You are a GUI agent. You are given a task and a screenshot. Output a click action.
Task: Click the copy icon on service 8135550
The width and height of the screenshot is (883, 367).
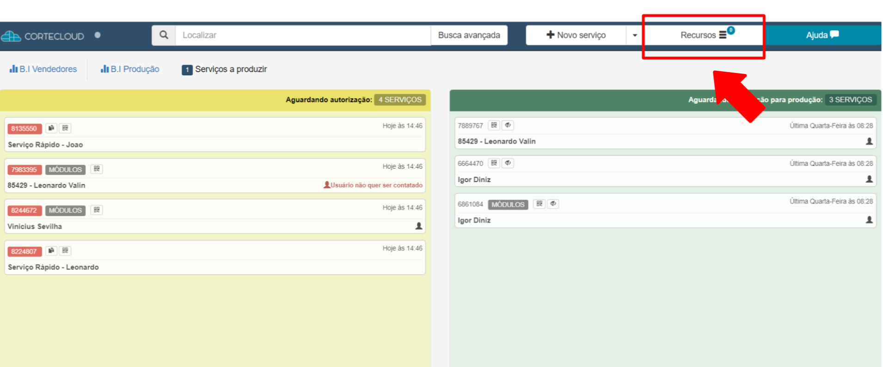pos(51,128)
